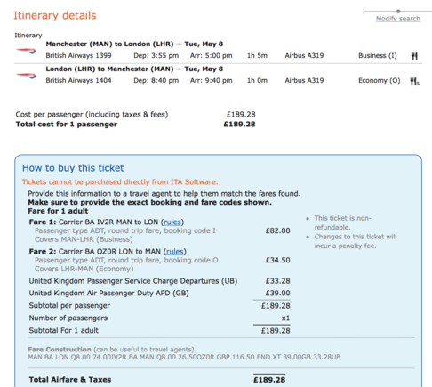Screen dimensions: 432x387
Task: Click the British Airways 1404 flight number
Action: [78, 80]
